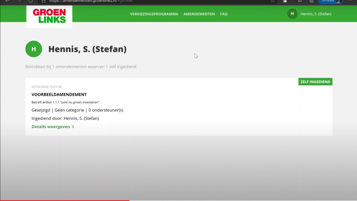Open user menu Hennis, S. (Stefan)
This screenshot has width=357, height=201.
316,14
